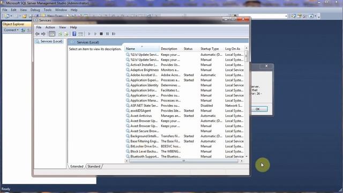The height and width of the screenshot is (193, 343).
Task: Click the gear icon next to Avast Antivirus
Action: 128,116
